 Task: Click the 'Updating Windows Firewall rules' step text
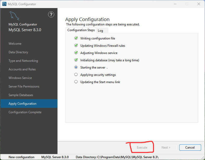[x=103, y=46]
